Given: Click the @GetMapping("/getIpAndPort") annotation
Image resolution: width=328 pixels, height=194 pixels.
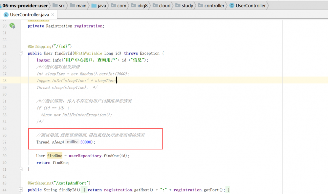Looking at the screenshot, I should (59, 183).
